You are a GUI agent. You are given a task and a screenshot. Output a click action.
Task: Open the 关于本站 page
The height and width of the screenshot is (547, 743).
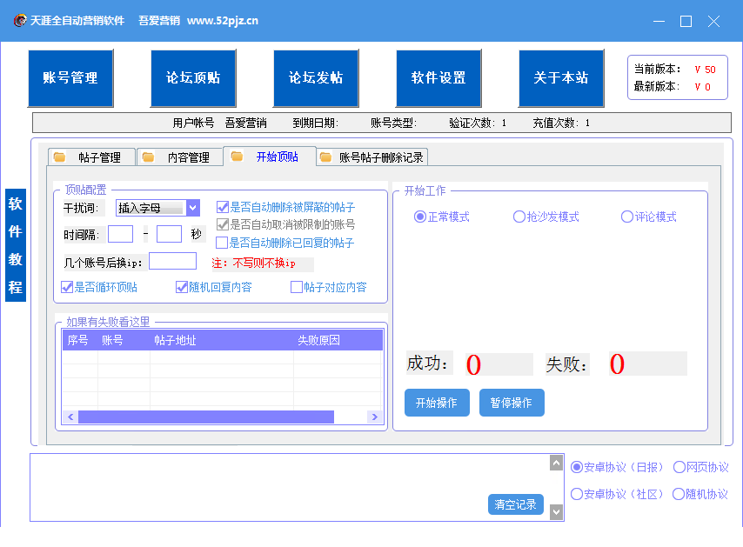click(561, 78)
